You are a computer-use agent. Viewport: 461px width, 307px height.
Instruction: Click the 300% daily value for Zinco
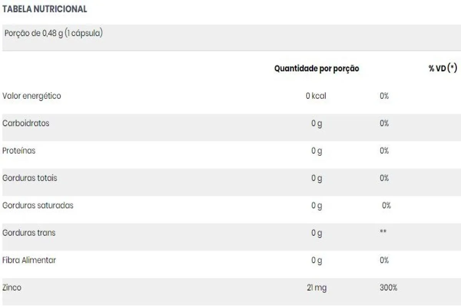388,287
